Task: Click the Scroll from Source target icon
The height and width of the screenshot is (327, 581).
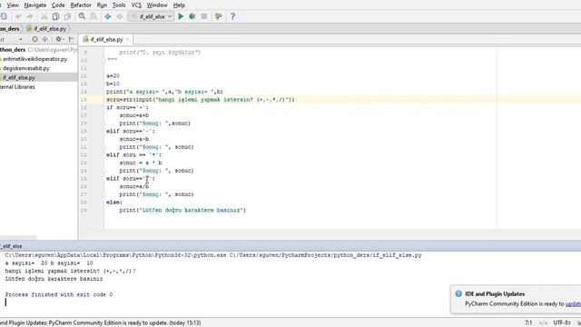Action: 34,39
